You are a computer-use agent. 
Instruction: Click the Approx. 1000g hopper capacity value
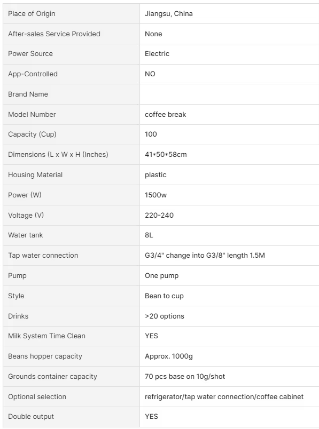168,356
